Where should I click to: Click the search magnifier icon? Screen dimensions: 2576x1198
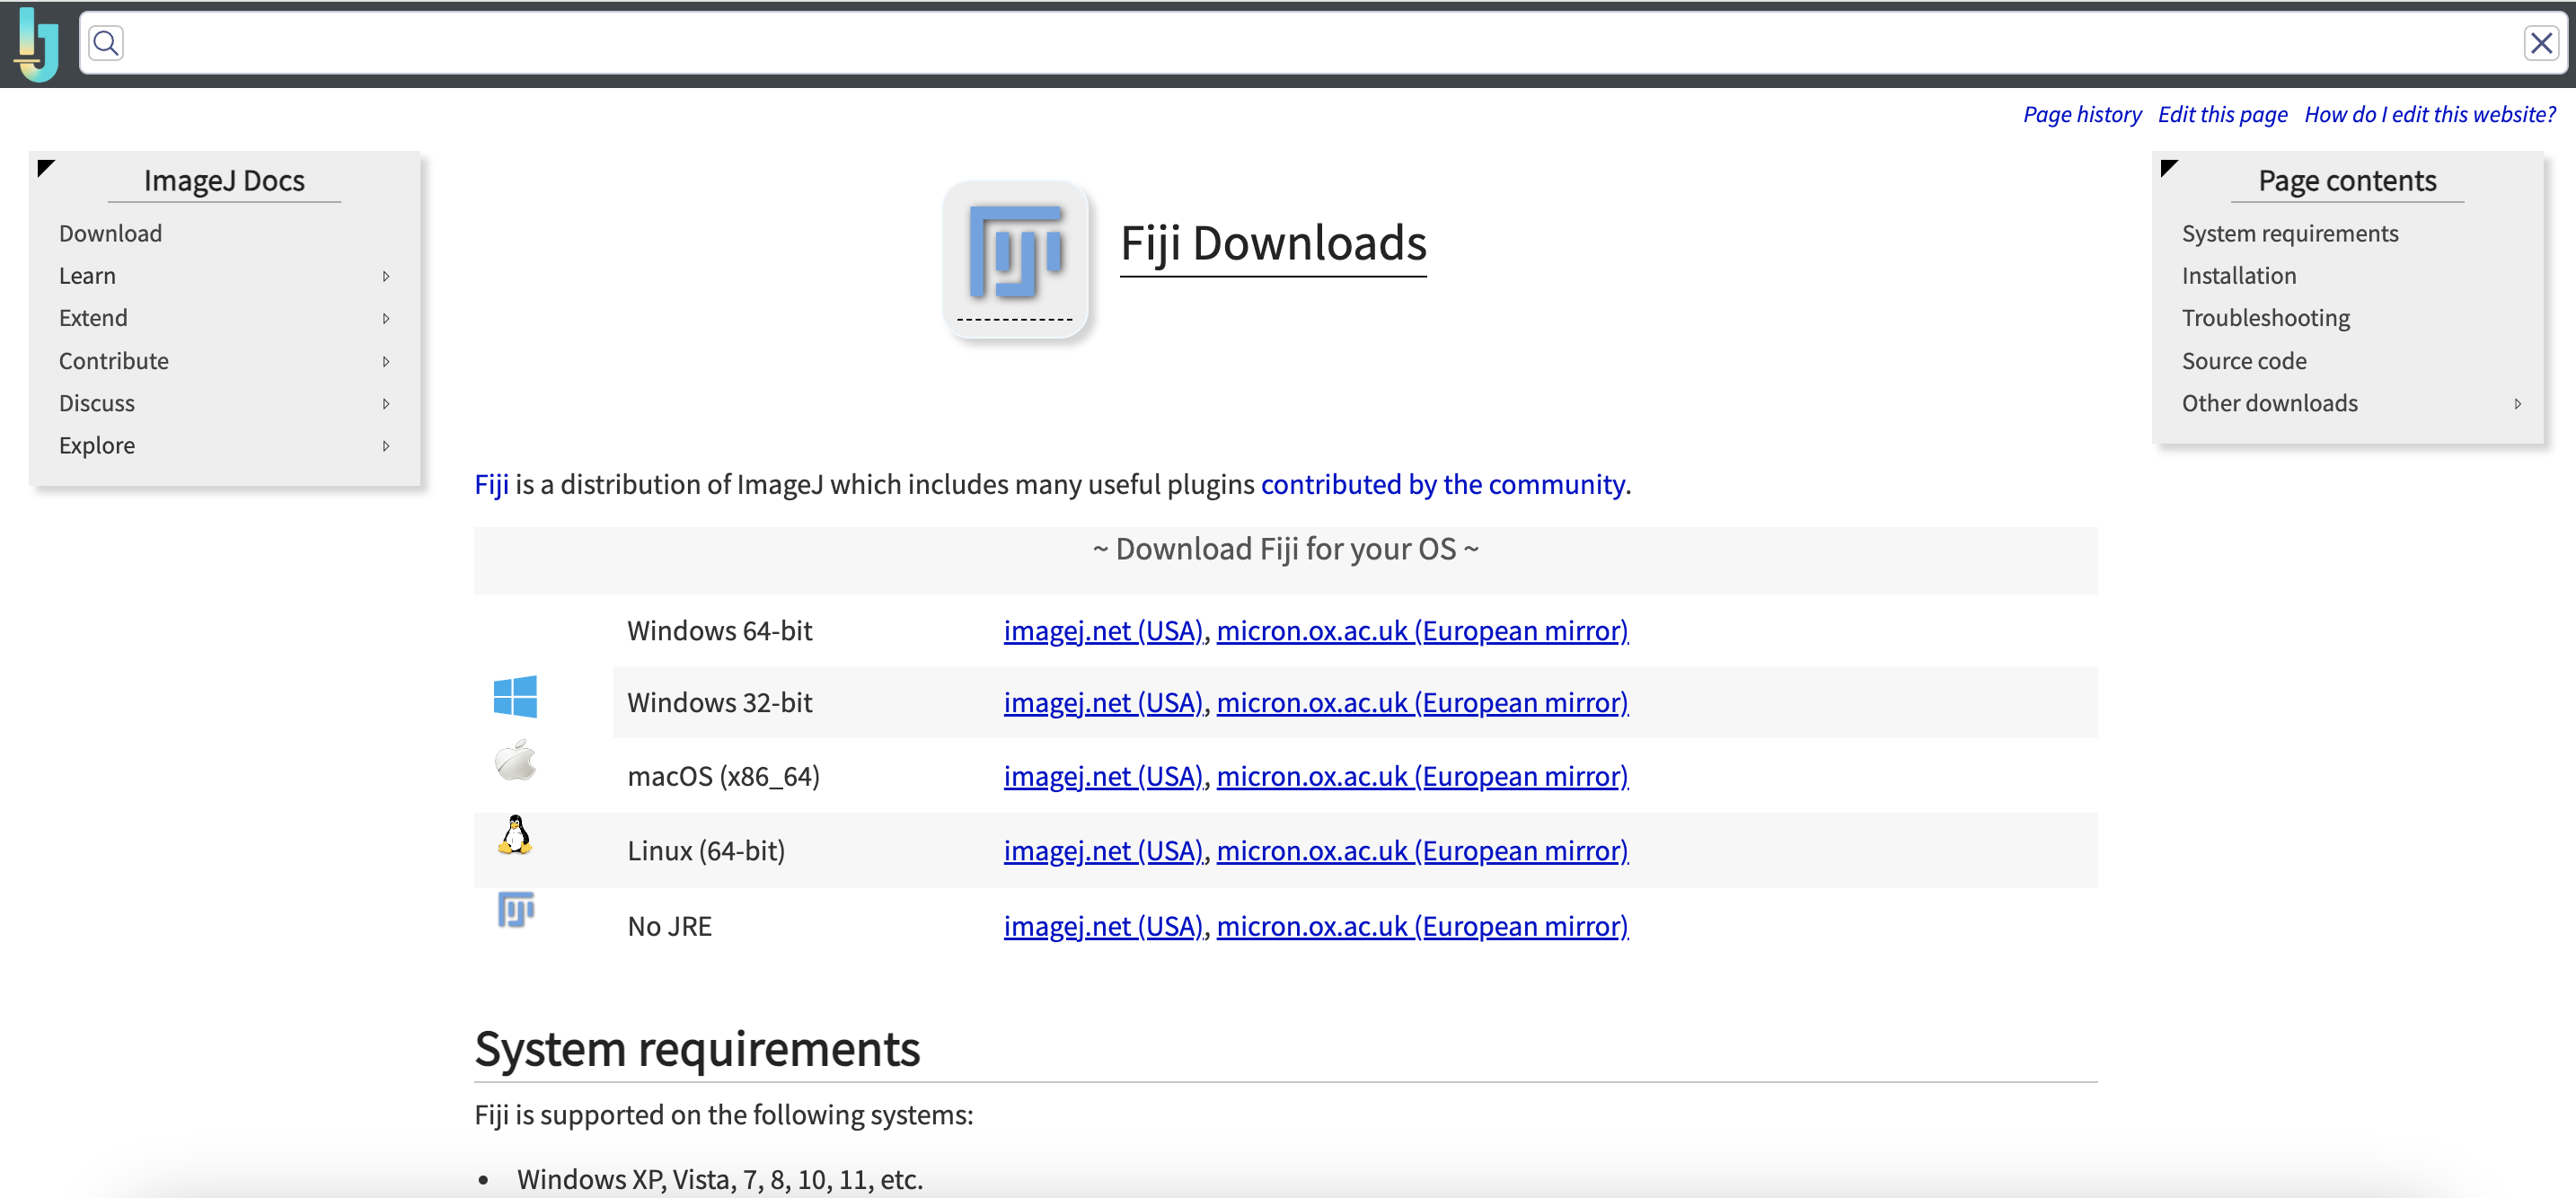pos(106,43)
